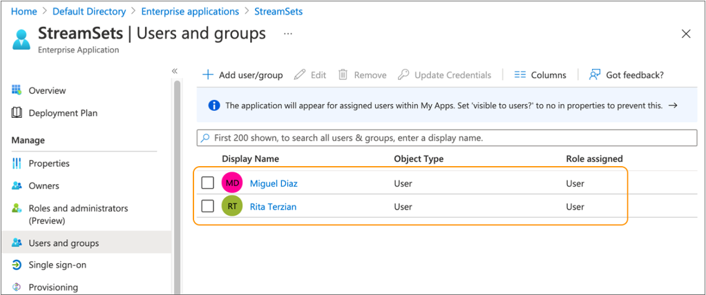Viewport: 706px width, 295px height.
Task: Click the arrow at banner's end
Action: pos(673,106)
